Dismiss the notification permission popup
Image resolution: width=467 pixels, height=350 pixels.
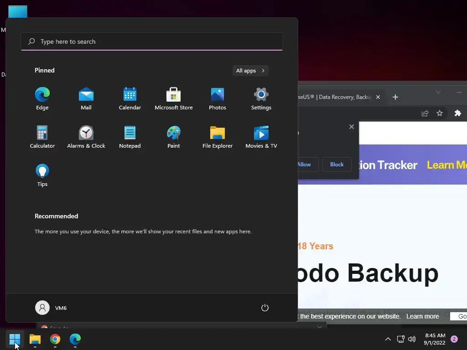pos(352,127)
